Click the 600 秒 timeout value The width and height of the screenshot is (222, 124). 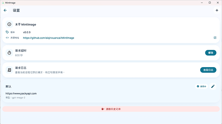19,55
